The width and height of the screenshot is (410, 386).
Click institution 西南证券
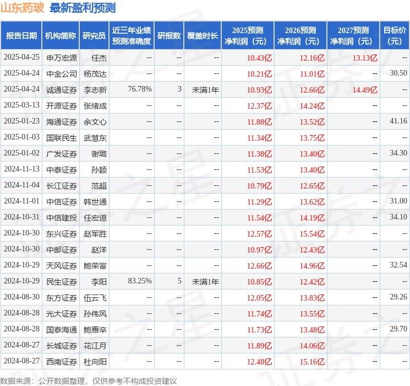[62, 361]
